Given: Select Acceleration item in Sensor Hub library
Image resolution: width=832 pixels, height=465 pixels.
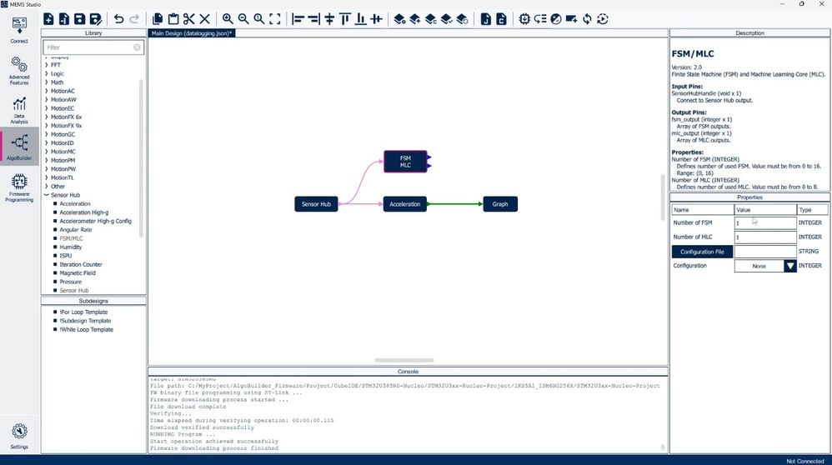Looking at the screenshot, I should click(x=75, y=203).
